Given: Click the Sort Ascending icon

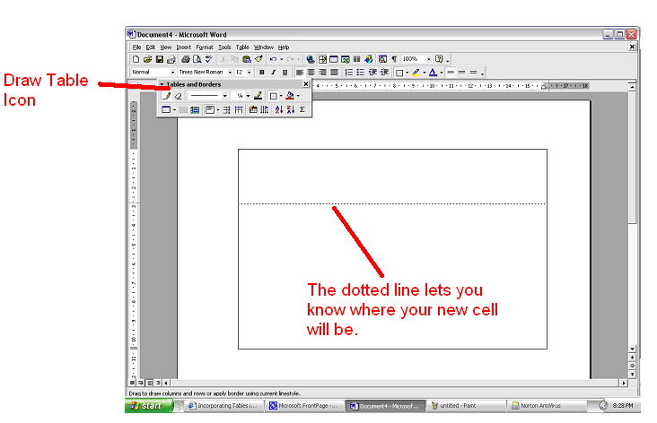Looking at the screenshot, I should click(279, 109).
